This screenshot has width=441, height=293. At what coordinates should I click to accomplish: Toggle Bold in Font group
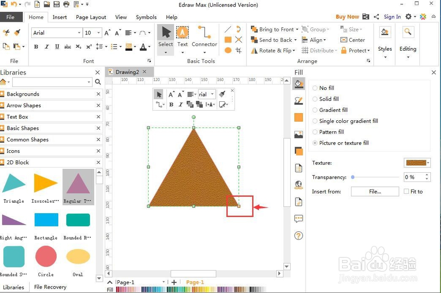[x=36, y=47]
